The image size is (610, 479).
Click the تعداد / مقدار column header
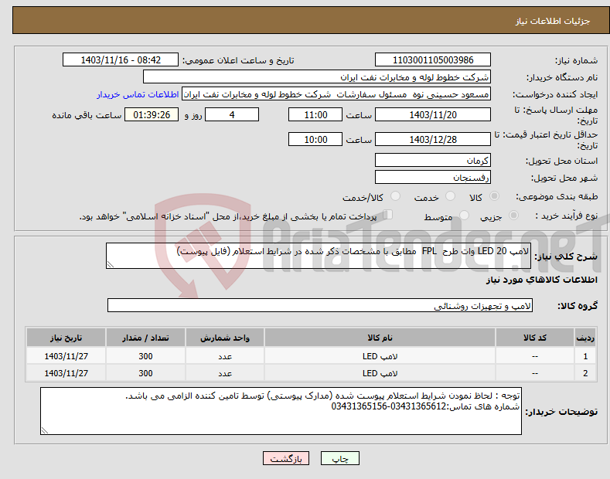click(x=145, y=338)
